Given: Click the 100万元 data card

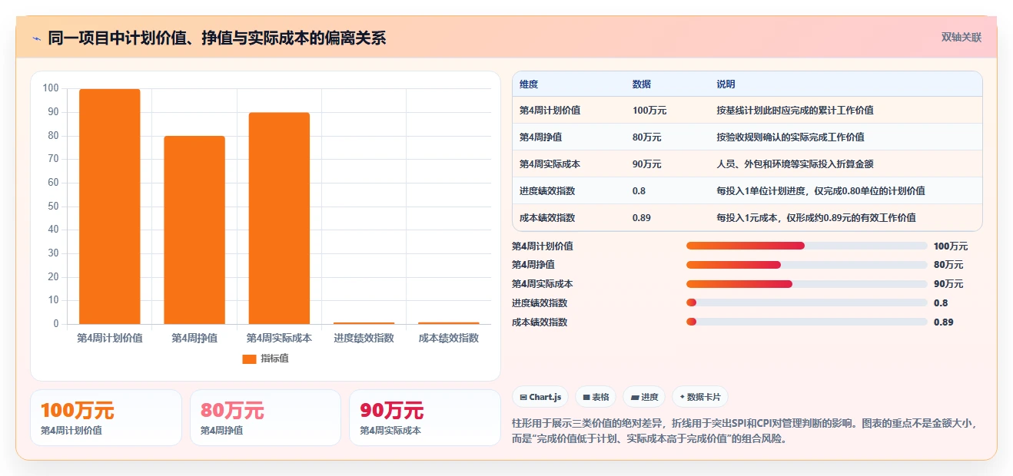Looking at the screenshot, I should [x=106, y=418].
